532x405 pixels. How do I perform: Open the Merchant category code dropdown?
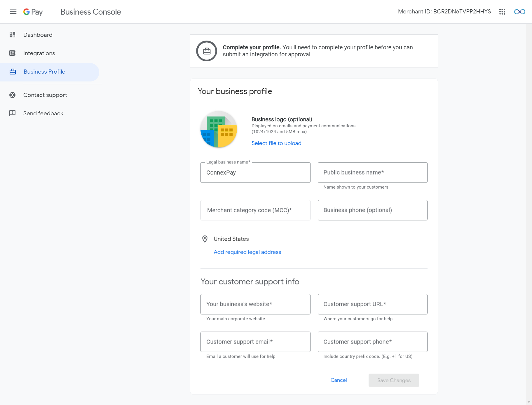click(x=255, y=210)
